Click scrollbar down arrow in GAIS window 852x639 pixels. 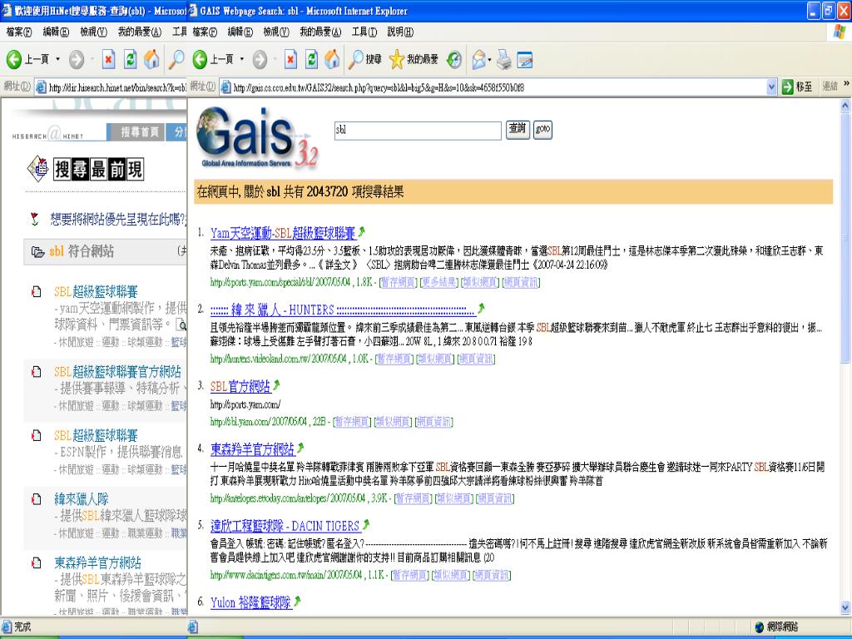(845, 608)
